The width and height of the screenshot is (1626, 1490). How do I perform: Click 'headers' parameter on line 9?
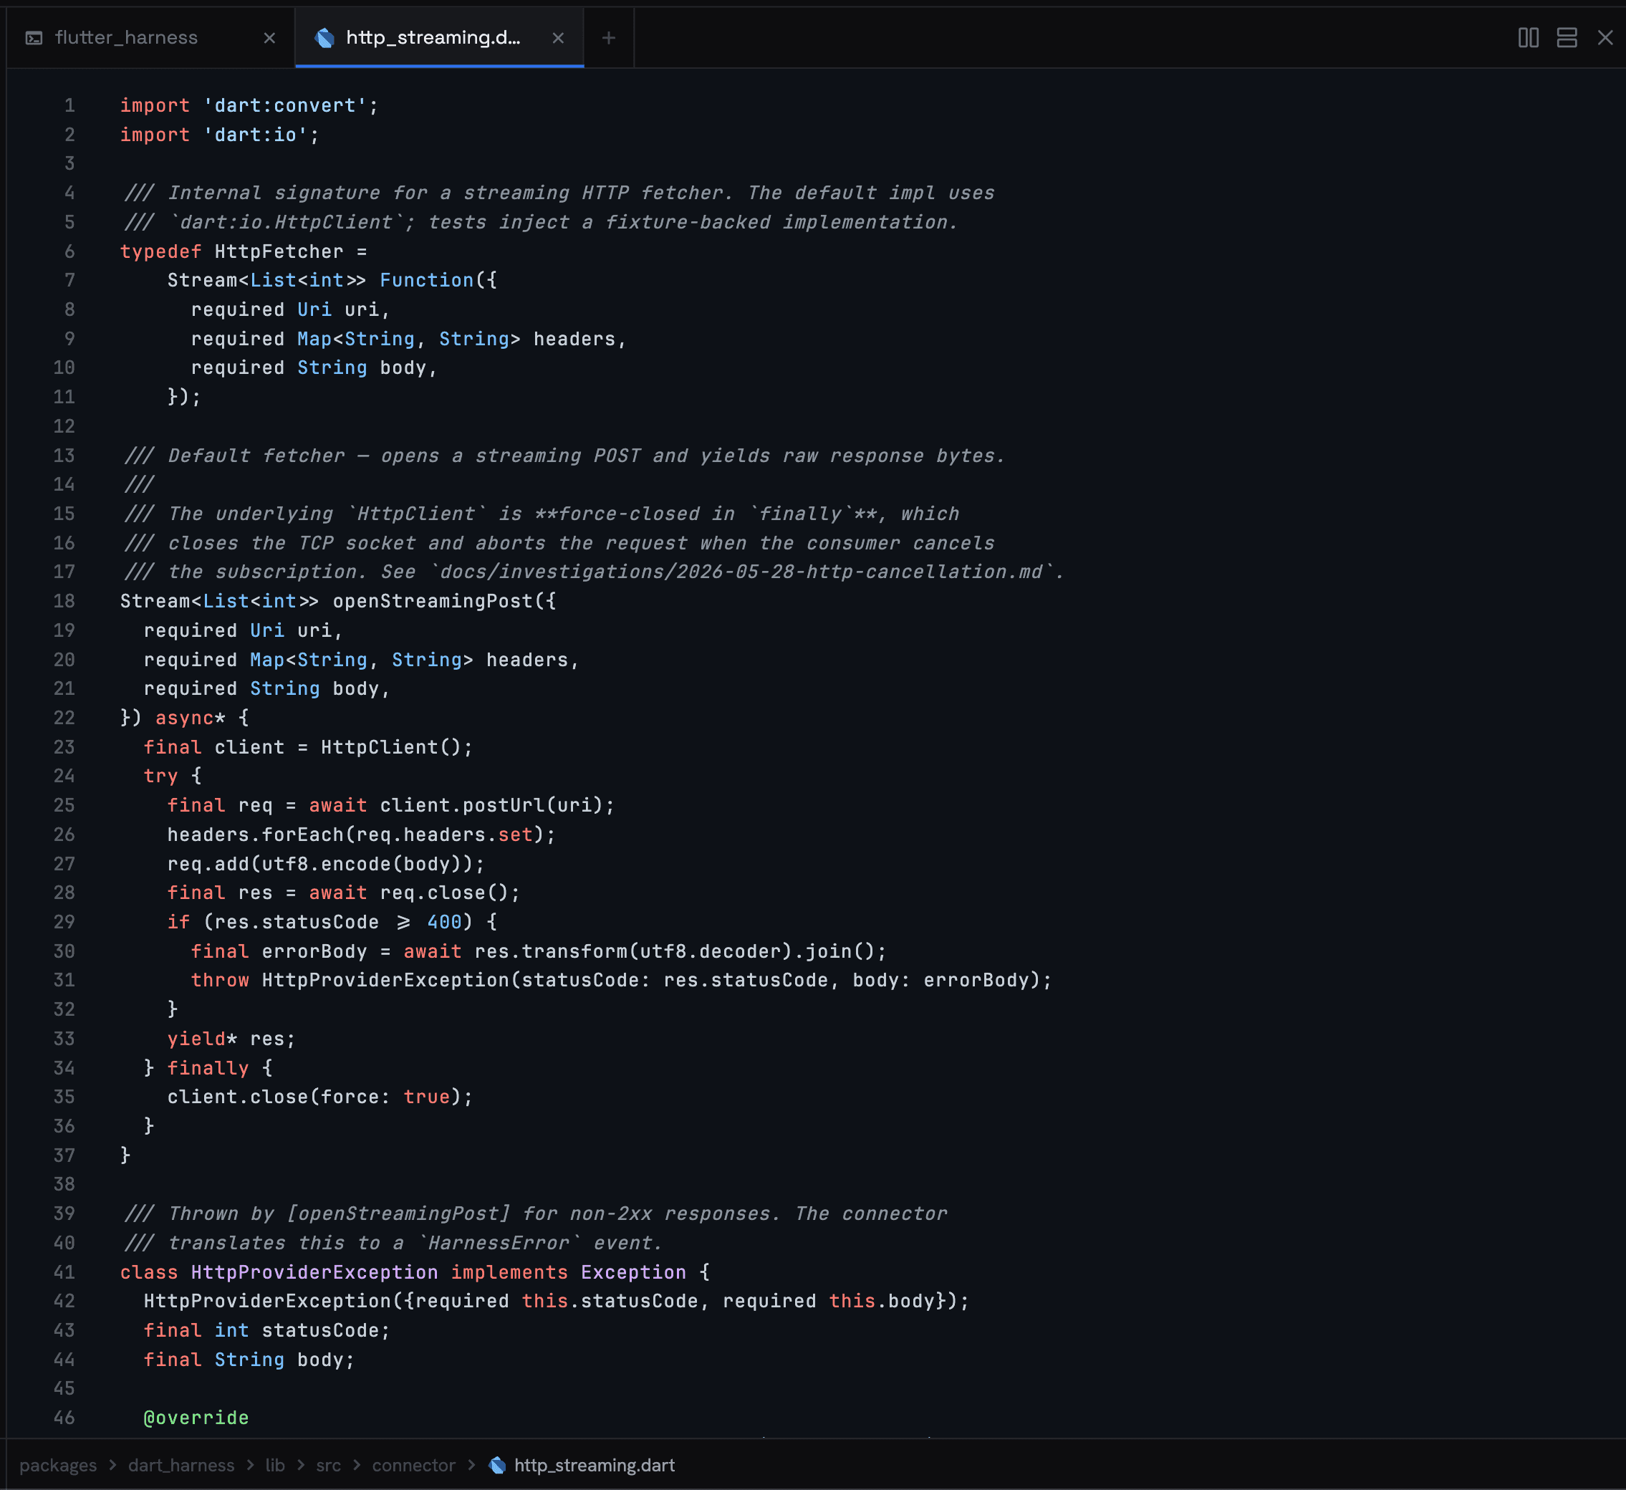tap(574, 339)
